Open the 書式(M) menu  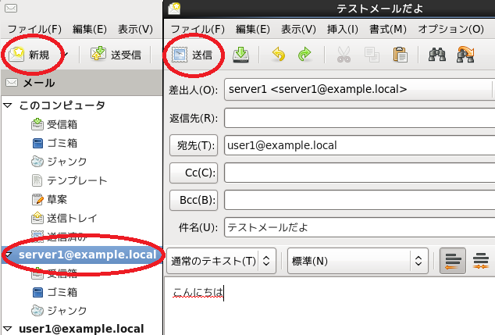coord(388,30)
